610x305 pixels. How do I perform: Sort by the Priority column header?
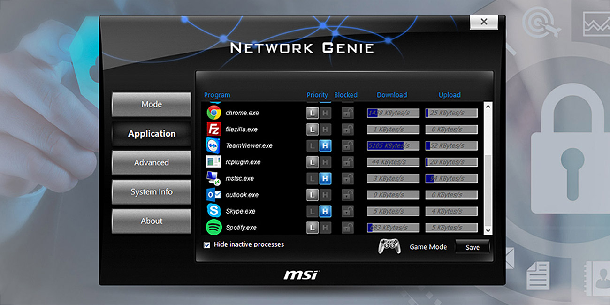[317, 95]
